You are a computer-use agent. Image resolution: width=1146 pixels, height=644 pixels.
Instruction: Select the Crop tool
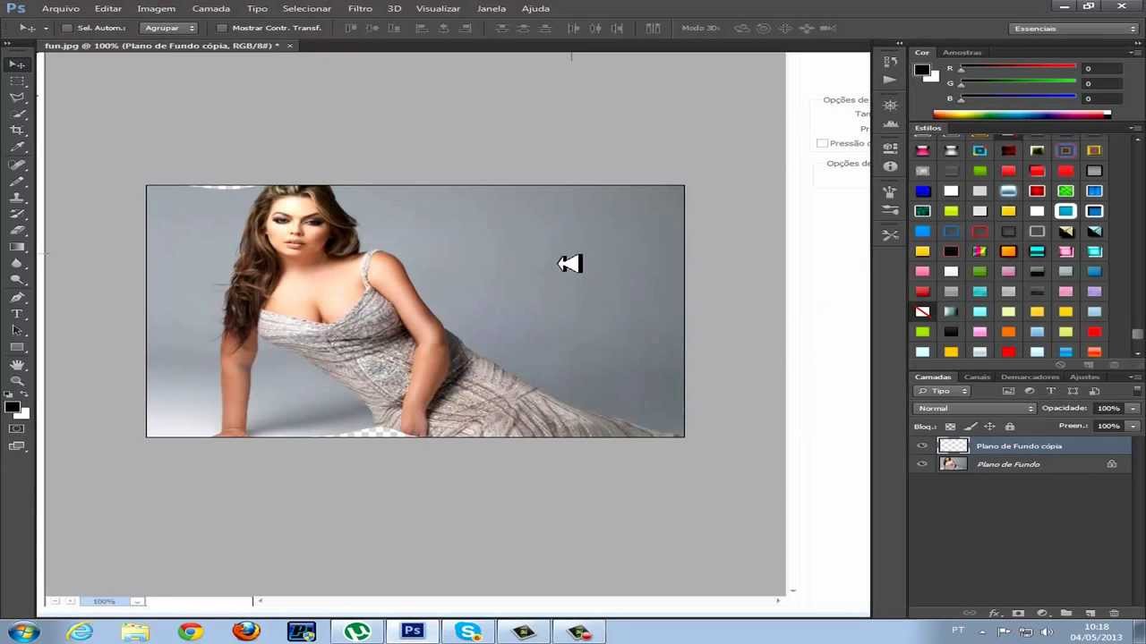tap(17, 131)
